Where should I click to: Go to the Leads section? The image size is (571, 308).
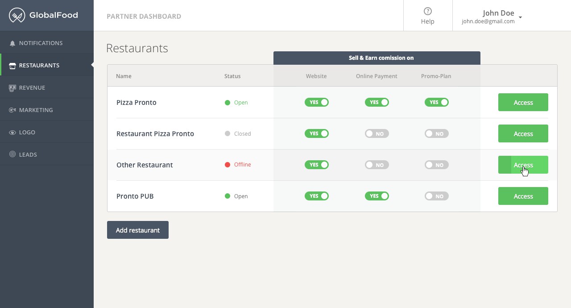[x=28, y=154]
